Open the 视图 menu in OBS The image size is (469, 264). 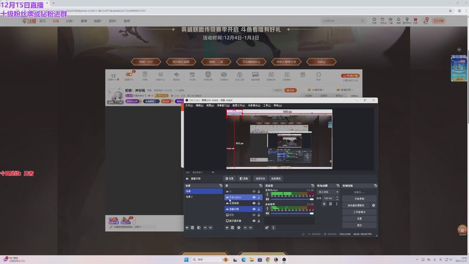(x=210, y=106)
